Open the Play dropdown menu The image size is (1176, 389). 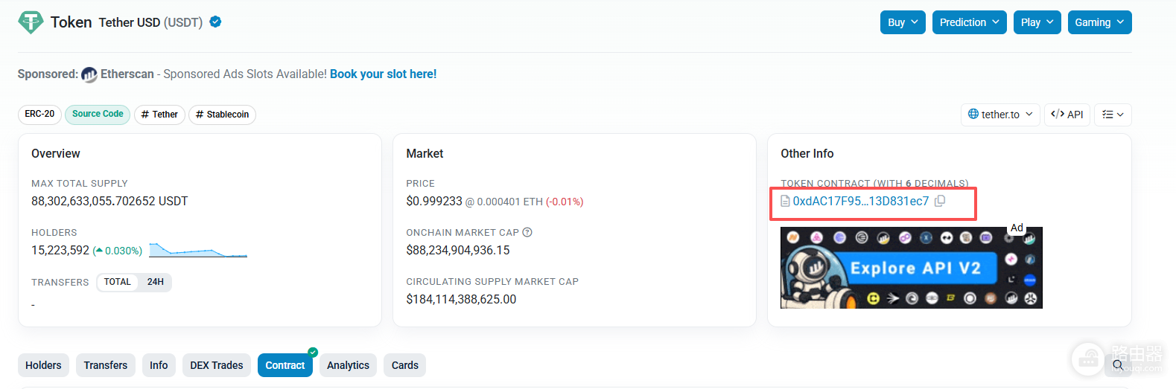coord(1037,22)
